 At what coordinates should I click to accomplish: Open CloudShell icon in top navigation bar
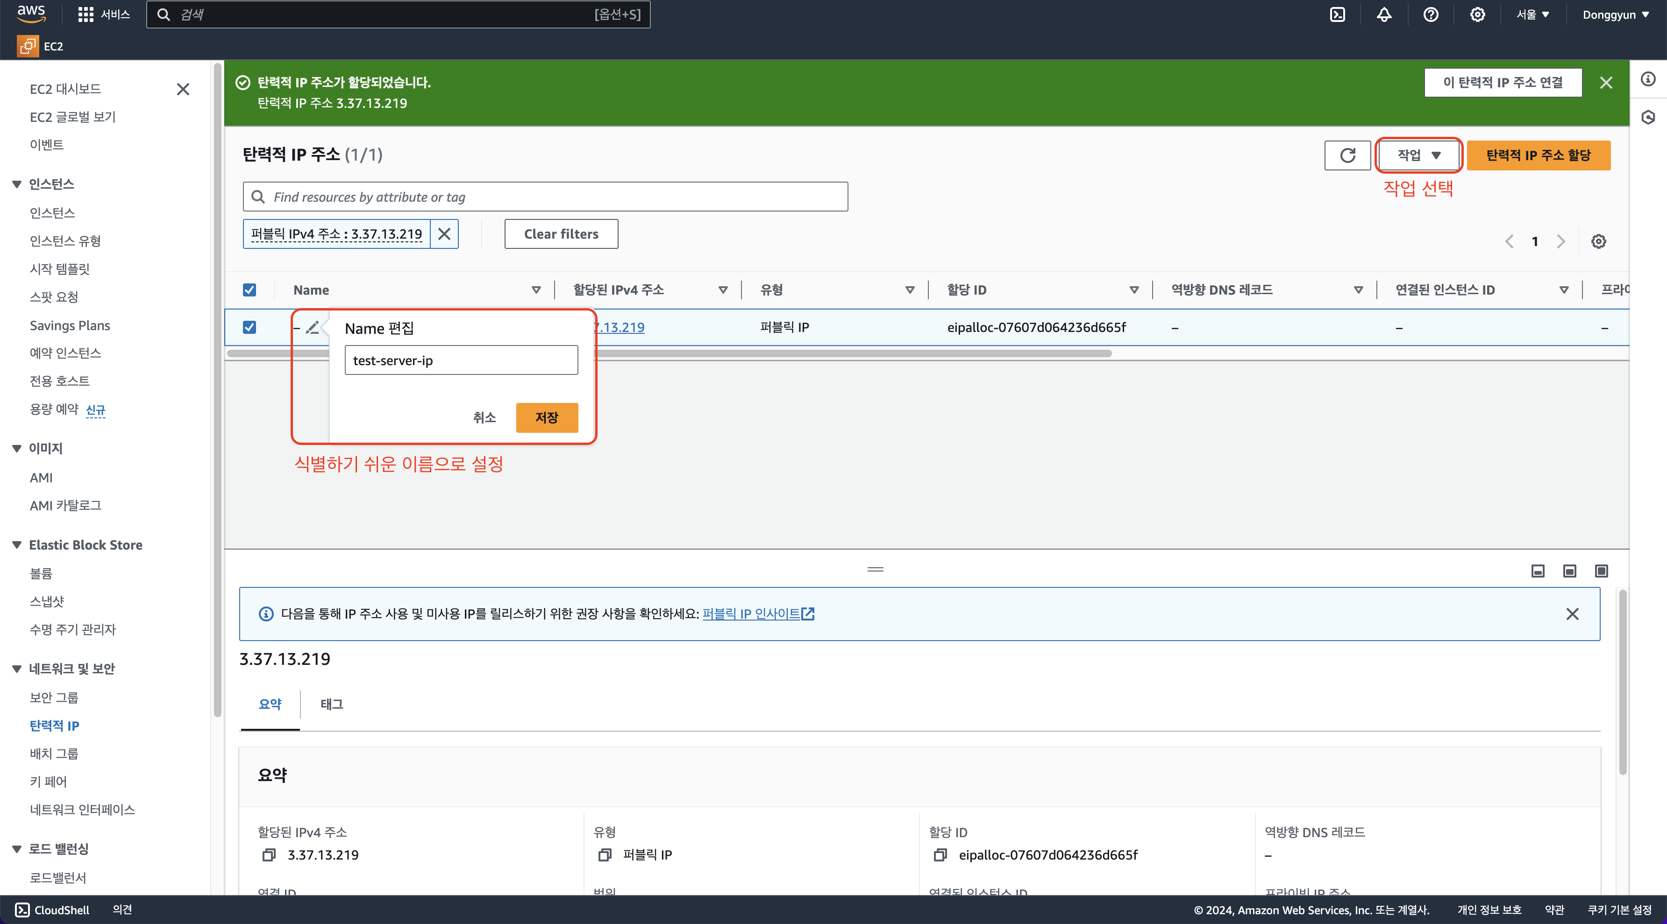[1337, 15]
